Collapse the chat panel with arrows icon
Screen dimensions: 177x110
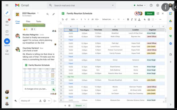pos(53,14)
